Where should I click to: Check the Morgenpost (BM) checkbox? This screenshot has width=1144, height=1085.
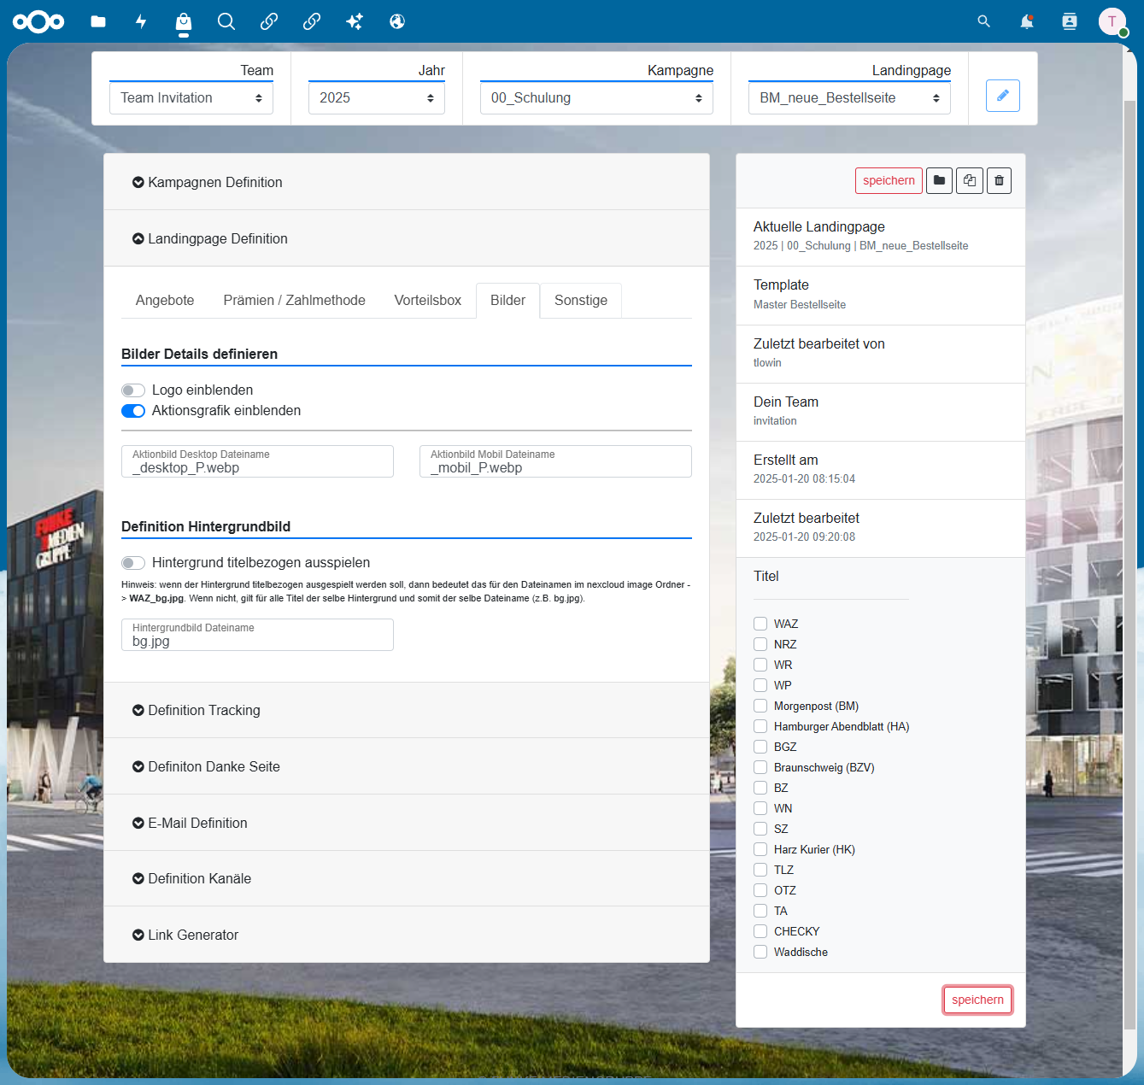pos(760,706)
